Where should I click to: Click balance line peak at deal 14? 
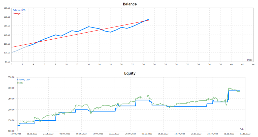pyautogui.click(x=88, y=26)
